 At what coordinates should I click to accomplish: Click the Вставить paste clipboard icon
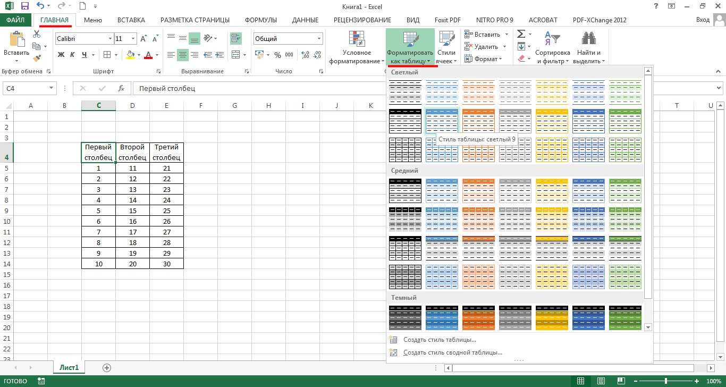point(16,39)
